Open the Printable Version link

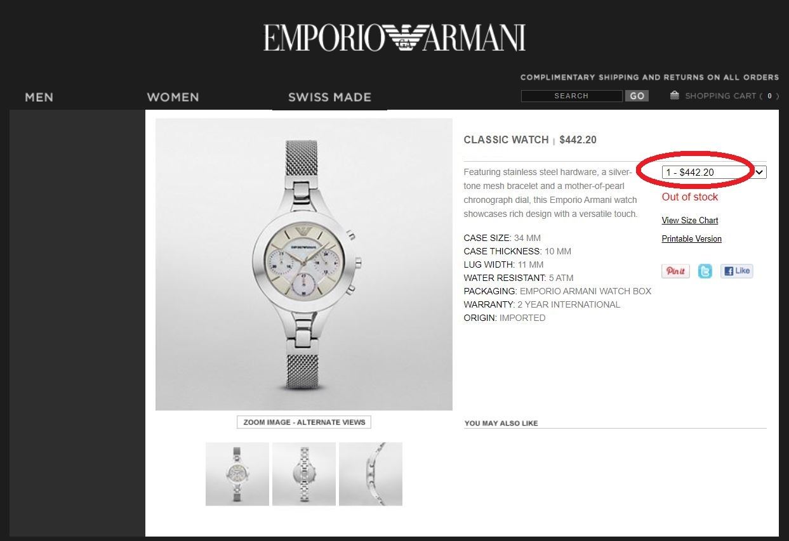(x=691, y=238)
